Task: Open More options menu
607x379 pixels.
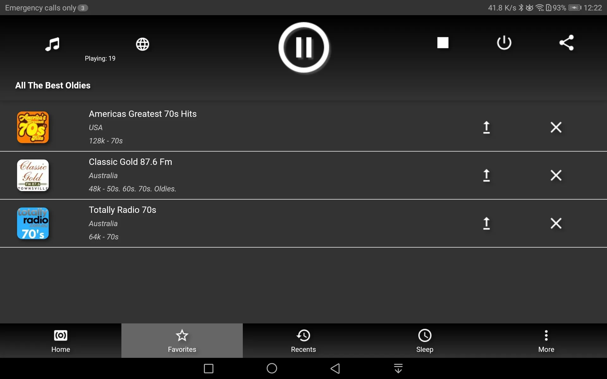Action: pos(546,340)
